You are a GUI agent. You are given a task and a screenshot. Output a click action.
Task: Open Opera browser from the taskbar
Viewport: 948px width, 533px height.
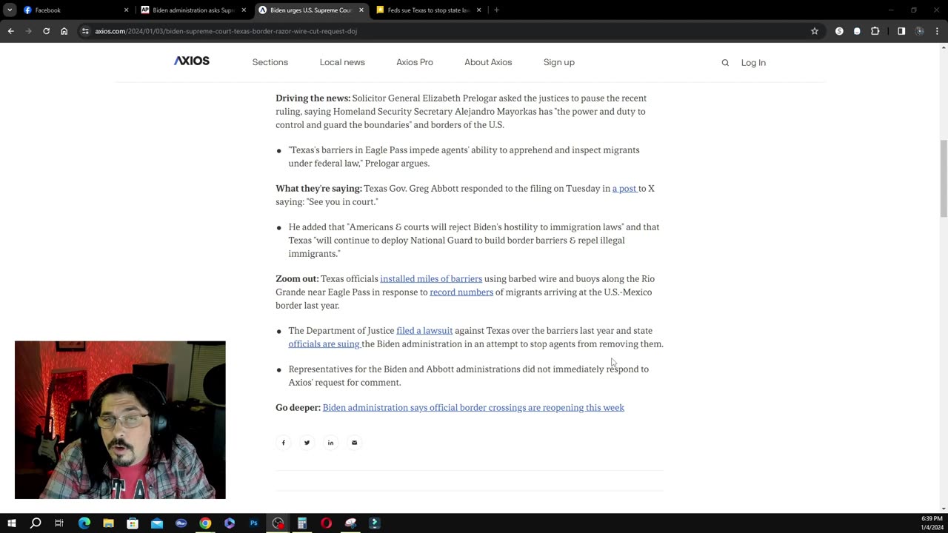point(326,523)
